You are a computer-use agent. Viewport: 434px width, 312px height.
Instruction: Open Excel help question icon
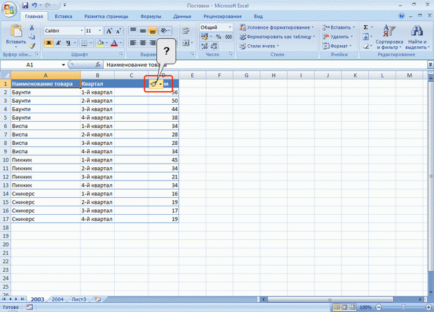click(x=401, y=16)
